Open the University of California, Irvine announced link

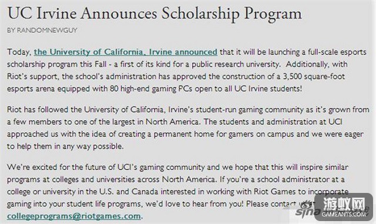[x=125, y=52]
